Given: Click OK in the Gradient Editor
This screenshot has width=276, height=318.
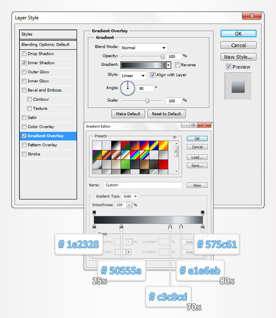Looking at the screenshot, I should click(197, 139).
